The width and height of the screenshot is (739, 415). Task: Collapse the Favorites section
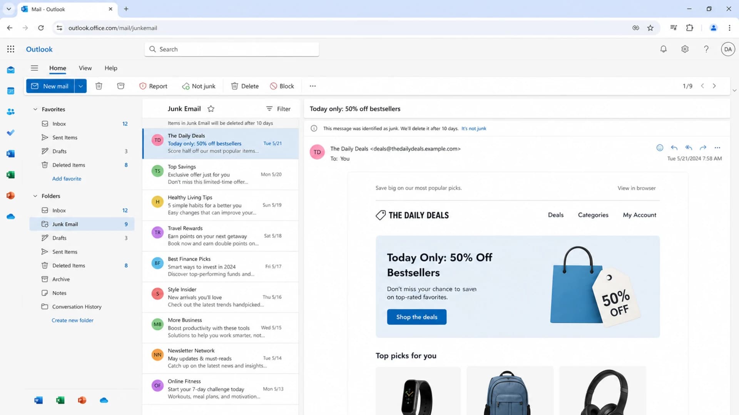tap(35, 109)
